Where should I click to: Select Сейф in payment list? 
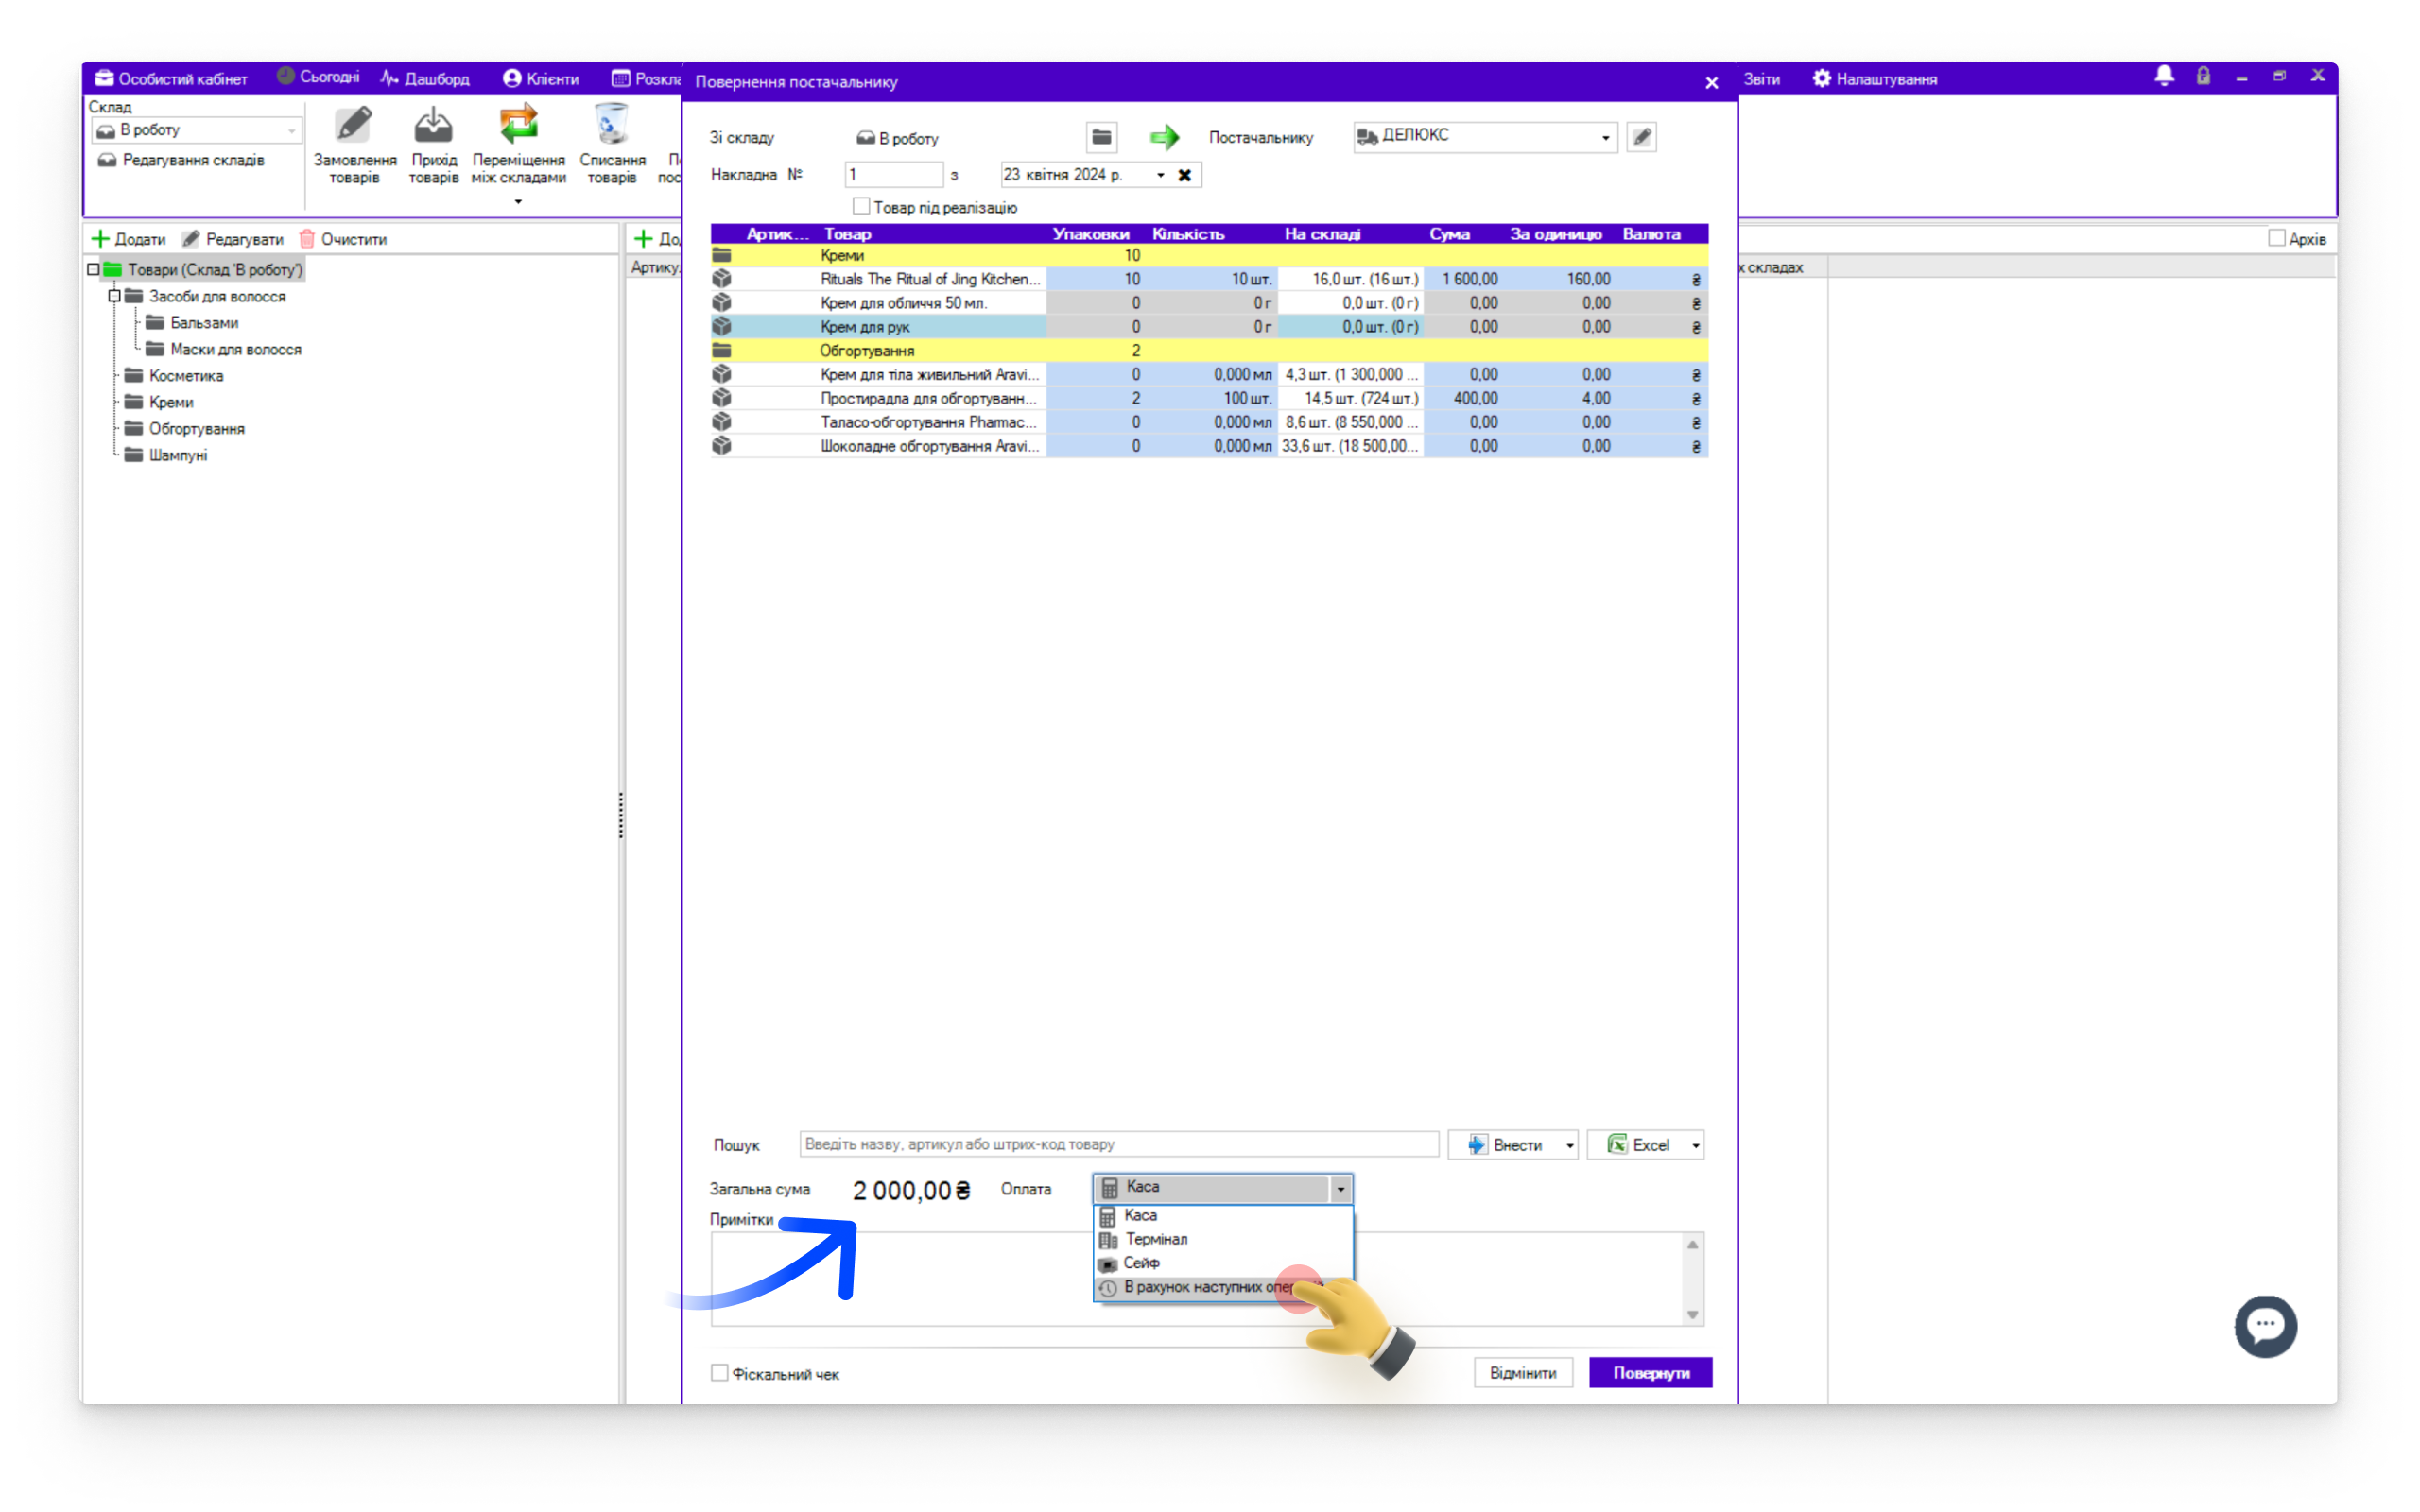coord(1223,1264)
